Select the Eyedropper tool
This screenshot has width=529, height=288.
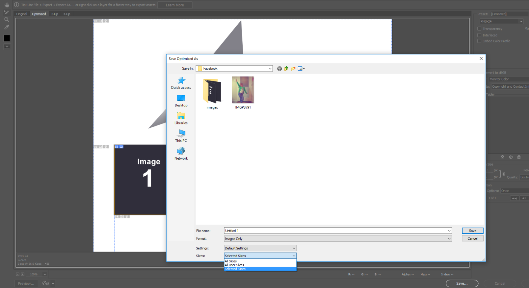(7, 27)
